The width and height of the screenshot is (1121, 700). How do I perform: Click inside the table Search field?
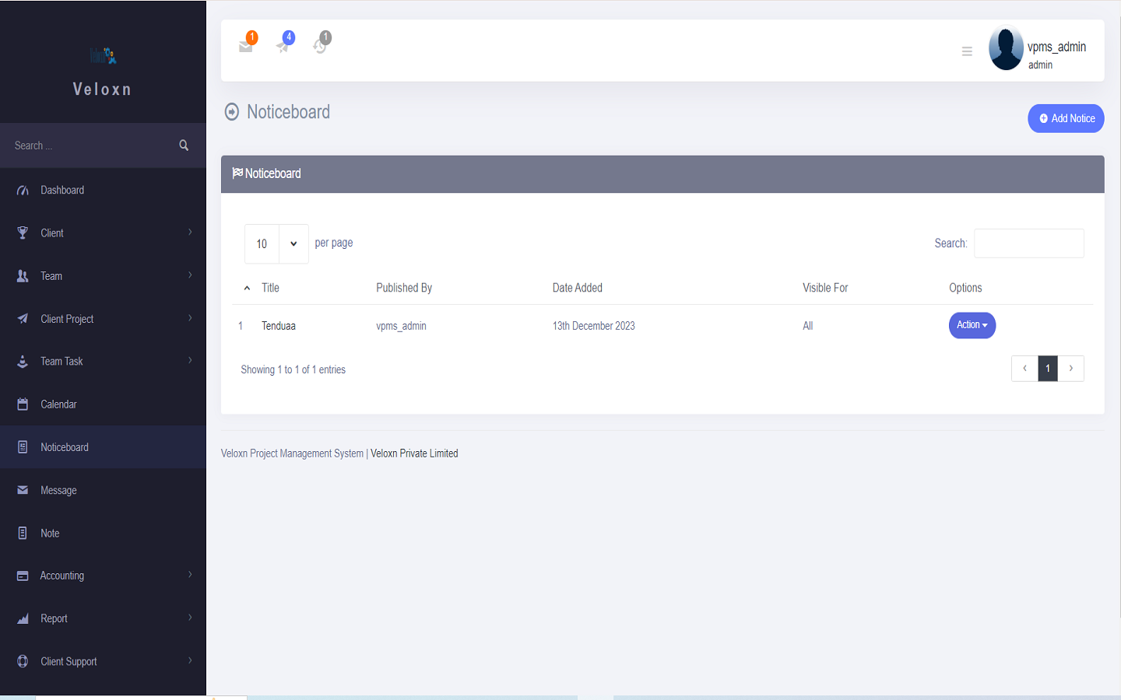[1028, 243]
